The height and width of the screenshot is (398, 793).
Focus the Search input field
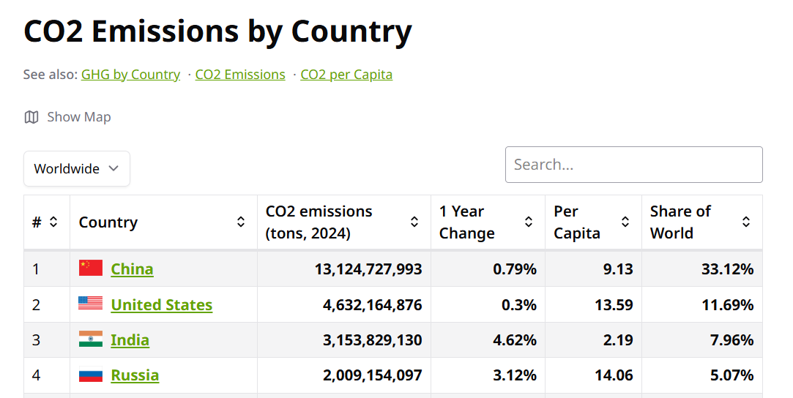coord(633,165)
